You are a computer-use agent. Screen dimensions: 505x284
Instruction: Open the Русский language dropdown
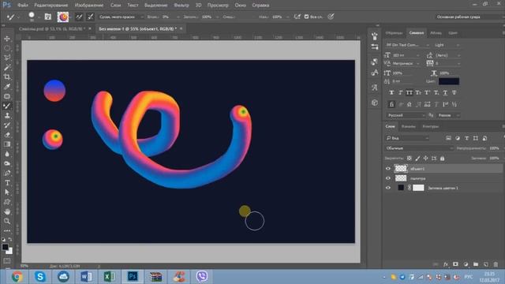[406, 115]
